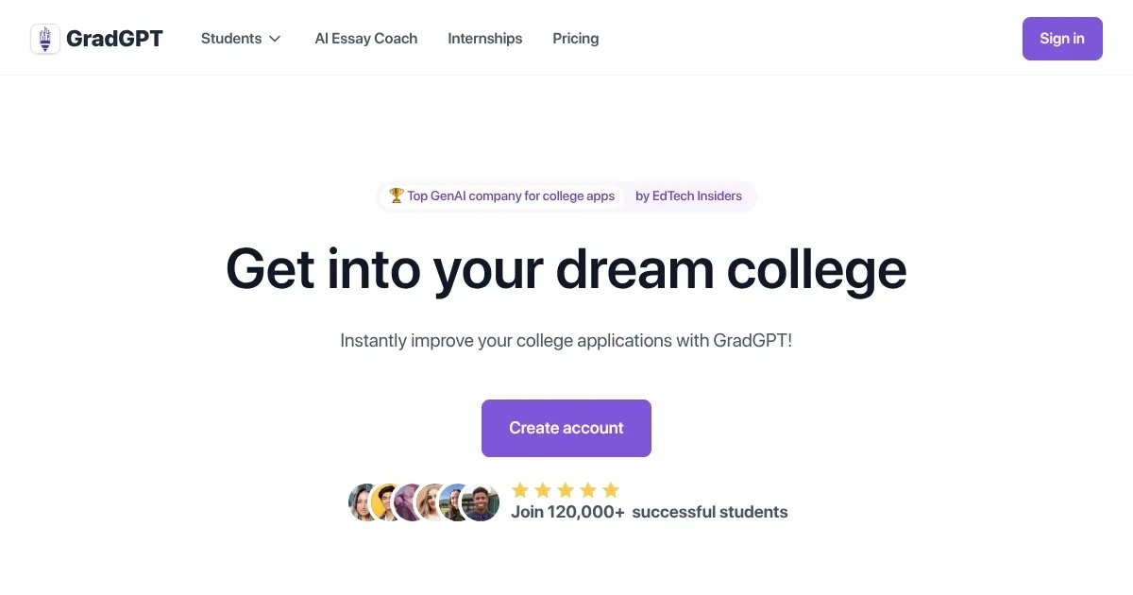Open the Students navigation menu
The height and width of the screenshot is (595, 1133).
[x=231, y=39]
